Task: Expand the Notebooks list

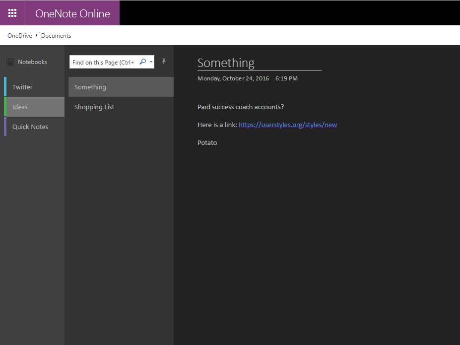Action: click(32, 62)
